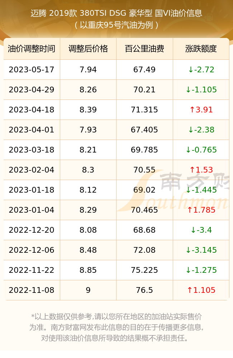Click the green down arrow -3.4 value
This screenshot has height=358, width=233.
pos(201,230)
